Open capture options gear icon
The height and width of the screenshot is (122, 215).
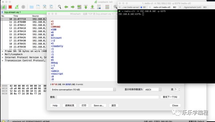[x=23, y=7]
